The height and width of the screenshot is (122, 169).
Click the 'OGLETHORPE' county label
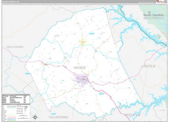pos(15,47)
